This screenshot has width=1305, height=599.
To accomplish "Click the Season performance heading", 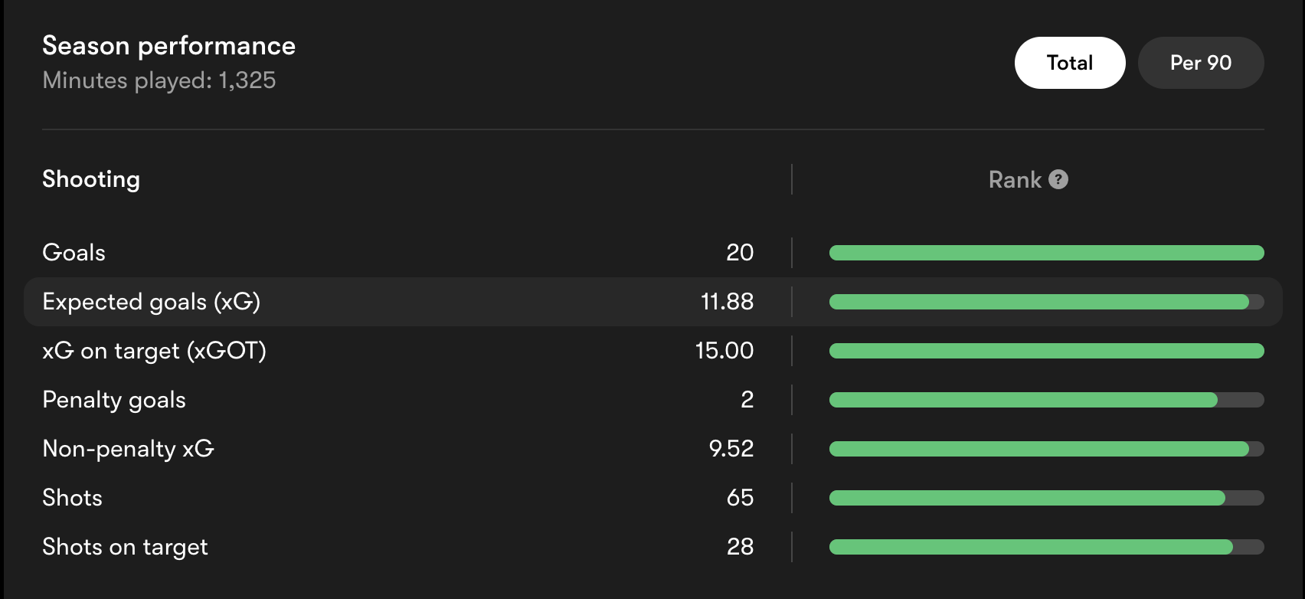I will pos(168,46).
